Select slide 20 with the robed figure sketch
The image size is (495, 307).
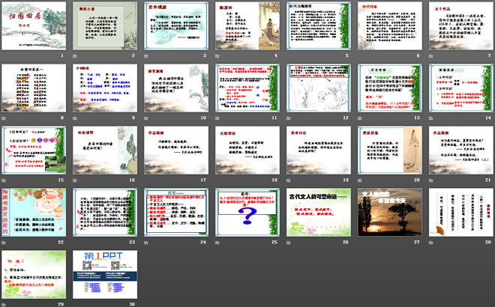390,150
